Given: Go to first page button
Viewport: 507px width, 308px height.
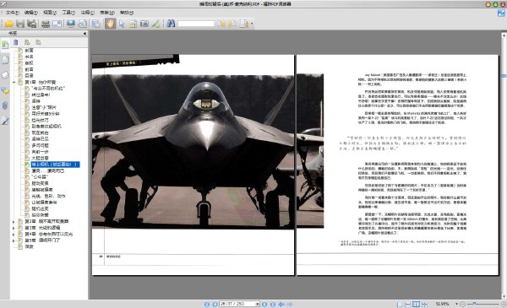Looking at the screenshot, I should (x=207, y=304).
